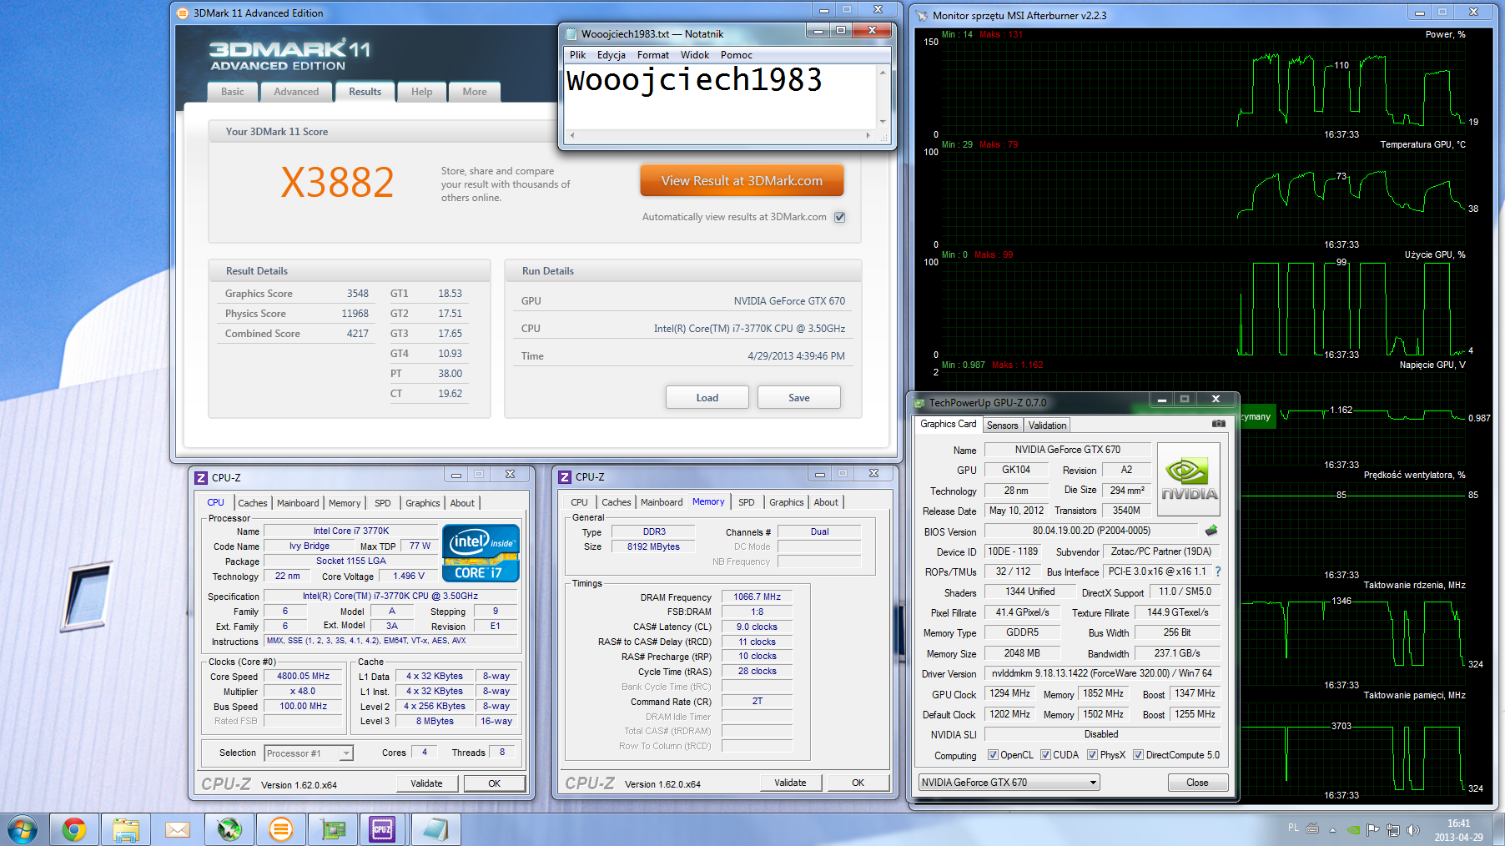
Task: Open the Validation tab in GPU-Z
Action: point(1047,426)
